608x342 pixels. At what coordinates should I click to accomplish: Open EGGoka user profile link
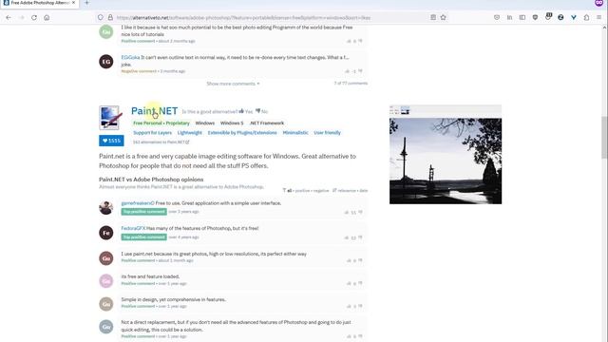coord(130,57)
